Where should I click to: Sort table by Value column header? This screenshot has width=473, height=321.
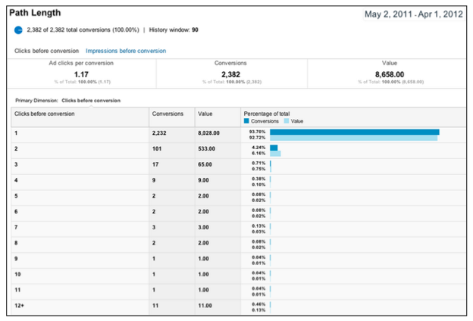click(205, 114)
